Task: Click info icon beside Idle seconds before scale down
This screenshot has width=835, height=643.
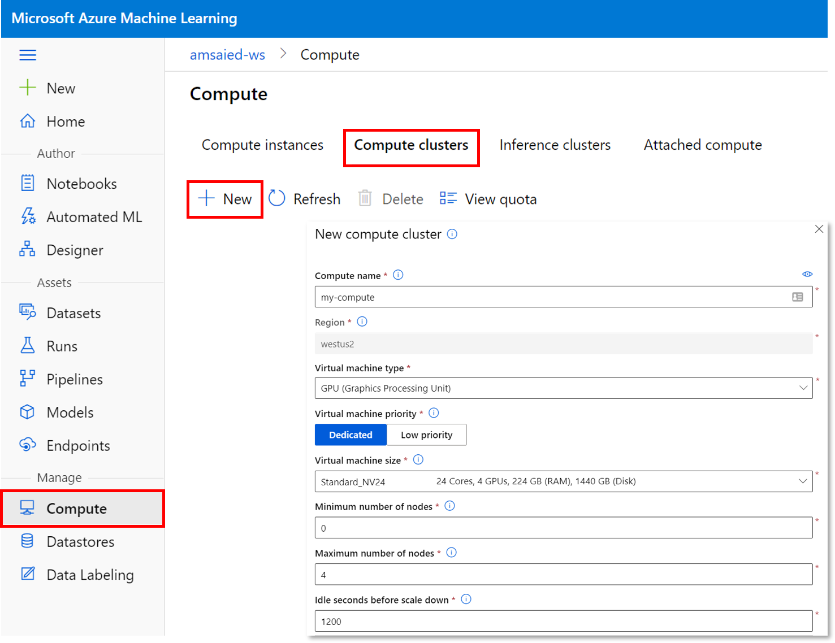Action: (x=466, y=599)
